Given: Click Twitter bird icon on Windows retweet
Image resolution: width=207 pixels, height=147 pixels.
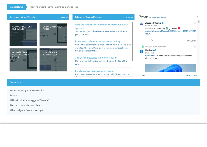Looking at the screenshot, I should pyautogui.click(x=195, y=46).
